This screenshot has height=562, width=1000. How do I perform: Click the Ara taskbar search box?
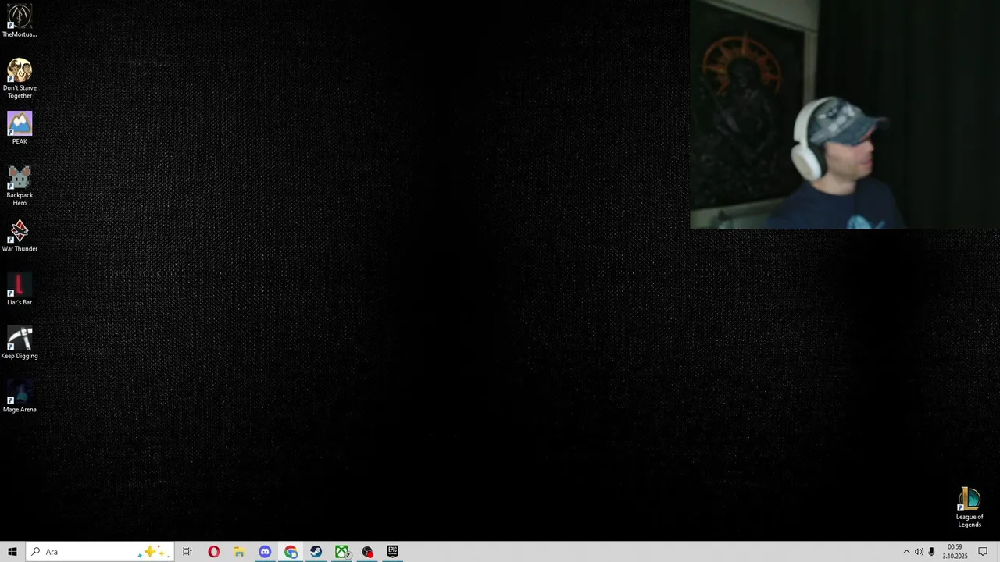pyautogui.click(x=100, y=552)
